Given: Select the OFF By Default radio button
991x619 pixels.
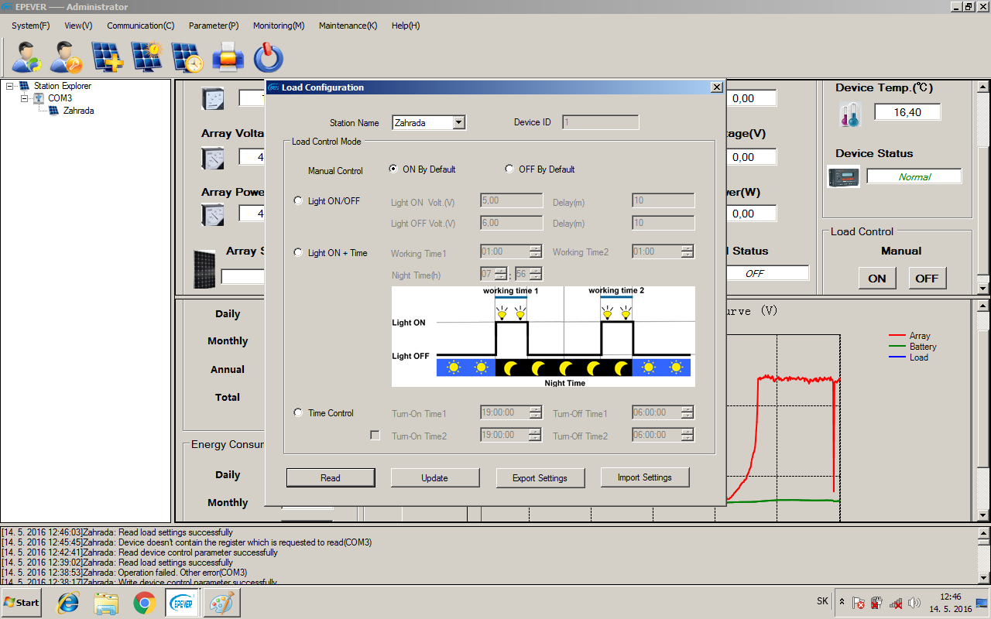Looking at the screenshot, I should pos(509,169).
